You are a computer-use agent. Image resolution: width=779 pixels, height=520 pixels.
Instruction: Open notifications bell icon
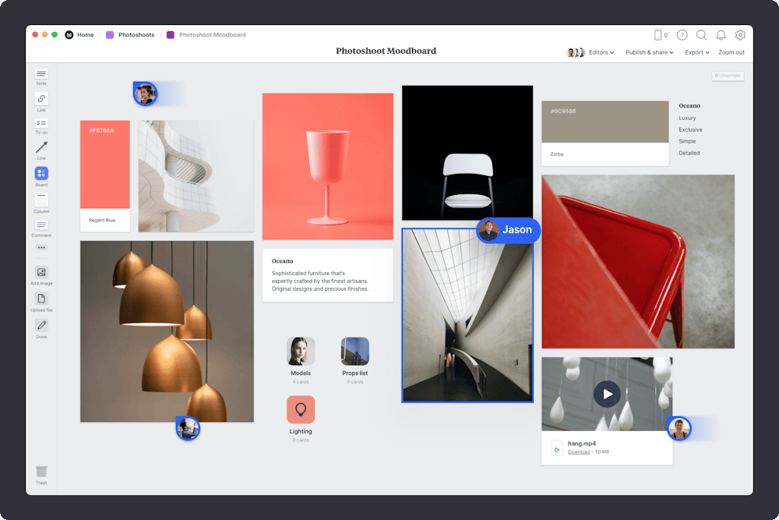(x=721, y=35)
